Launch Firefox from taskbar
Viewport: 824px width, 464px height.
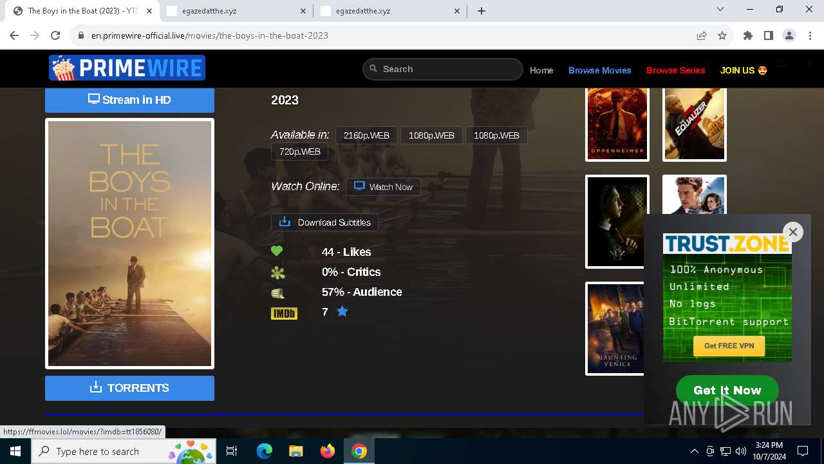[x=328, y=451]
